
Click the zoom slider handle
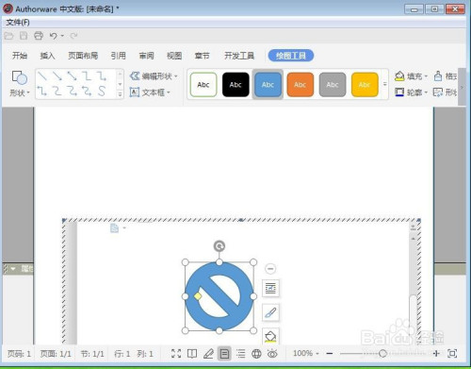(382, 354)
